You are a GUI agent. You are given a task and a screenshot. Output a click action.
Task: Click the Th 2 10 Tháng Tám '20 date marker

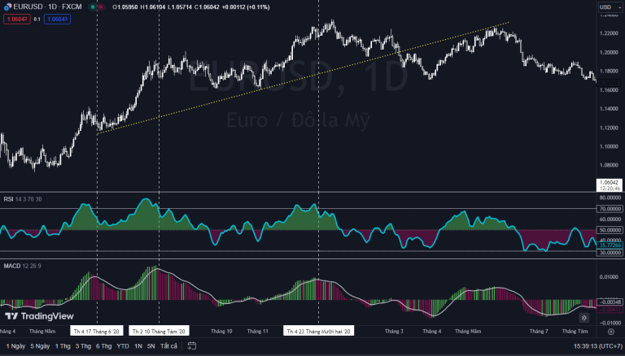point(160,332)
